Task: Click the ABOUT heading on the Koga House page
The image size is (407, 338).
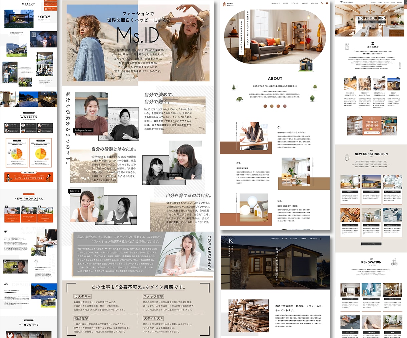Action: tap(275, 78)
